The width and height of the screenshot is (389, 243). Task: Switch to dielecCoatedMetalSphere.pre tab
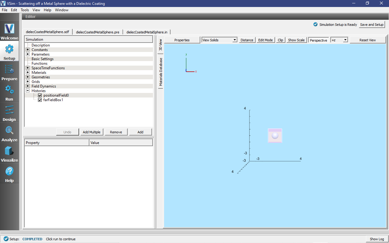[x=98, y=32]
